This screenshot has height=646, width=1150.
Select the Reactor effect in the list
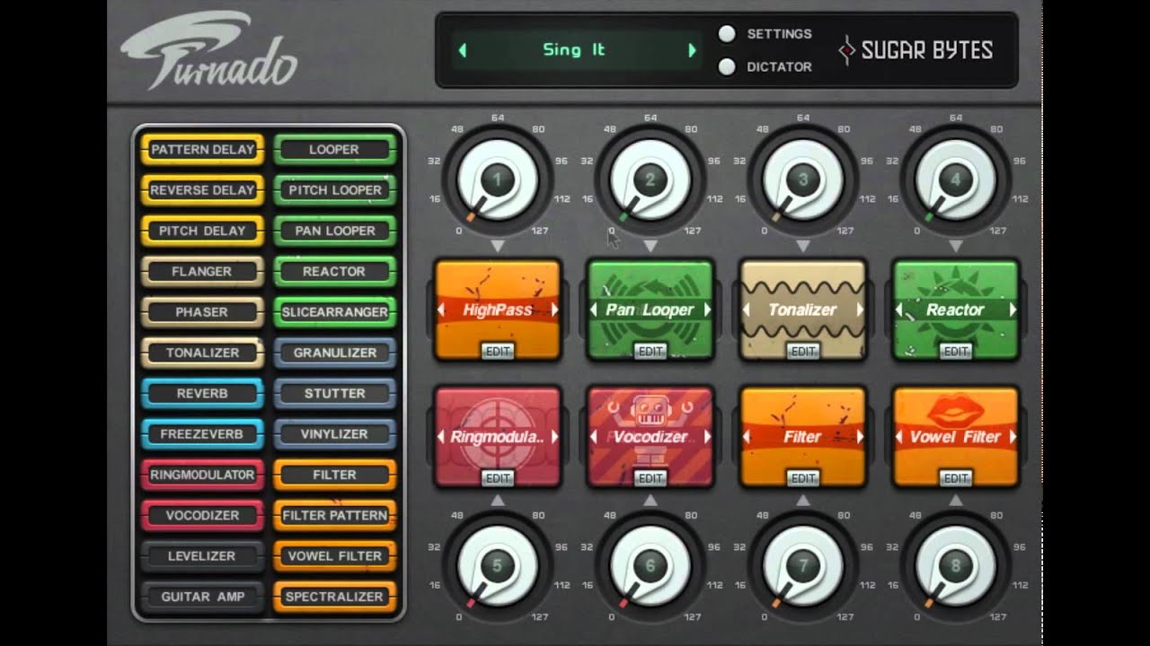(334, 271)
